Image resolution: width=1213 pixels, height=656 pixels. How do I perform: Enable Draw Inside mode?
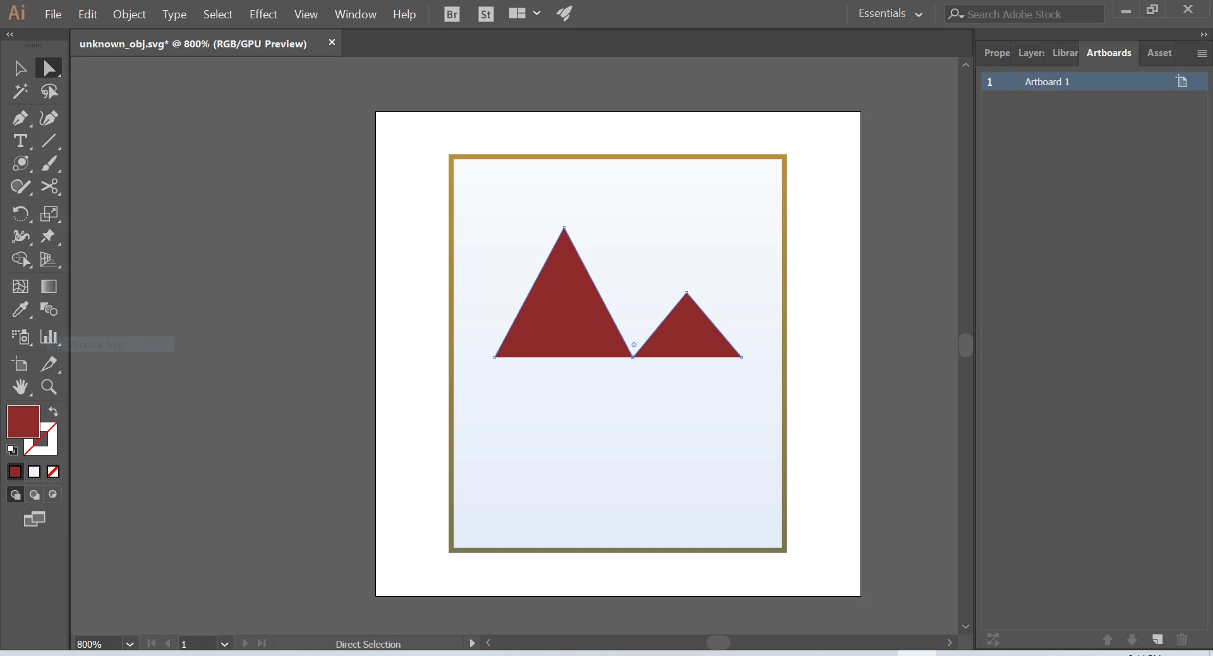click(x=53, y=494)
